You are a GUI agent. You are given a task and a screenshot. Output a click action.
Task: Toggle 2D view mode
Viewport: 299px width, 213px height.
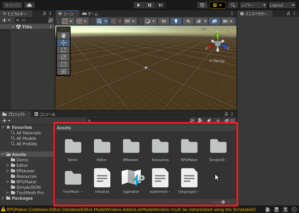click(x=163, y=21)
